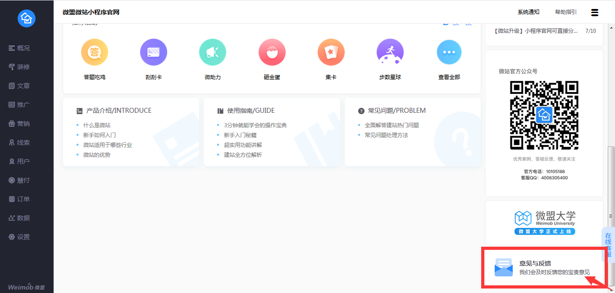Select the 步数星球 step planet icon
The width and height of the screenshot is (615, 293).
[390, 52]
